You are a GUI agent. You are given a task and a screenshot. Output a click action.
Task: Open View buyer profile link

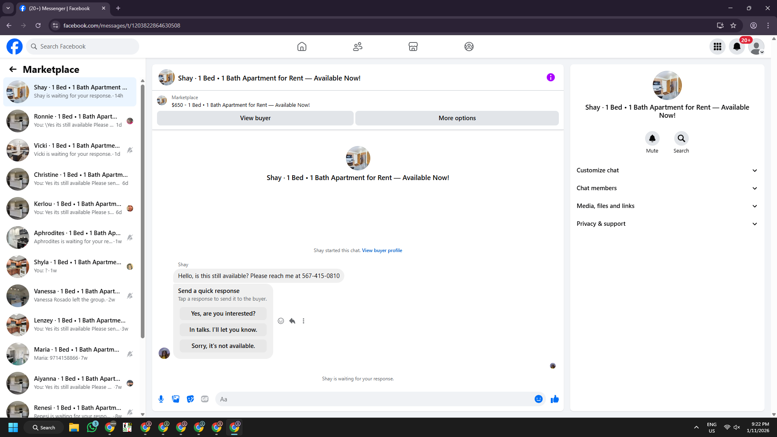(382, 250)
